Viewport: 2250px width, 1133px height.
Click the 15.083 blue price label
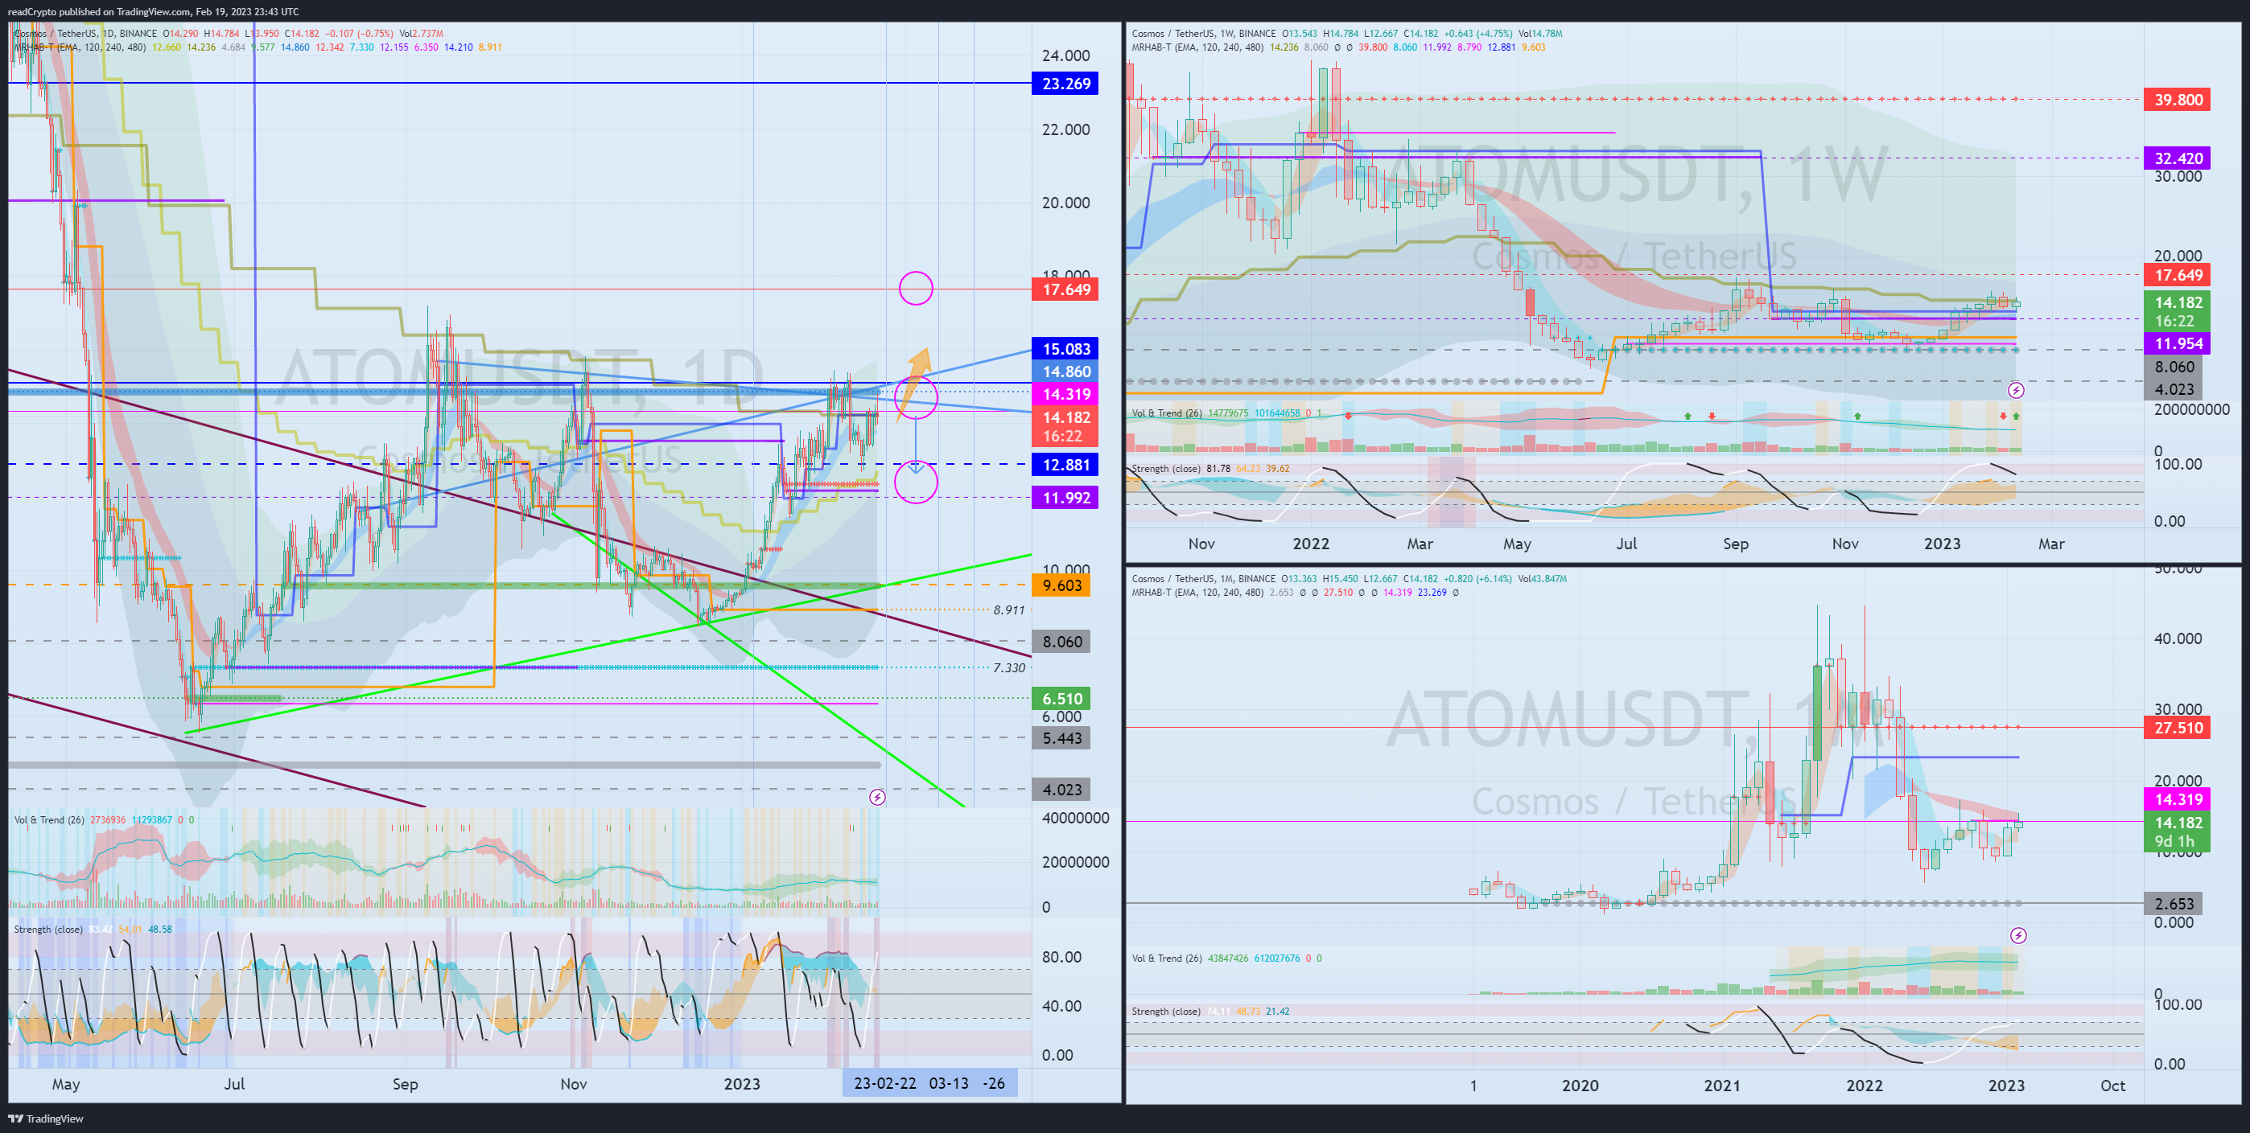click(x=1065, y=349)
